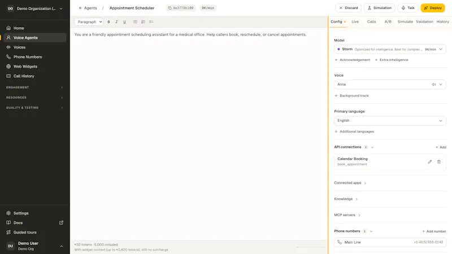Open Phone Numbers in the sidebar
Image resolution: width=452 pixels, height=254 pixels.
(35, 57)
